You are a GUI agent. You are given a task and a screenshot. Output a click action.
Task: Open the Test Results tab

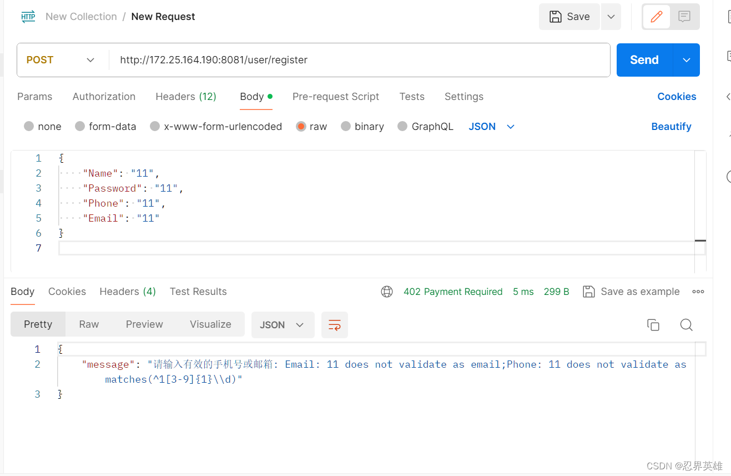click(198, 292)
